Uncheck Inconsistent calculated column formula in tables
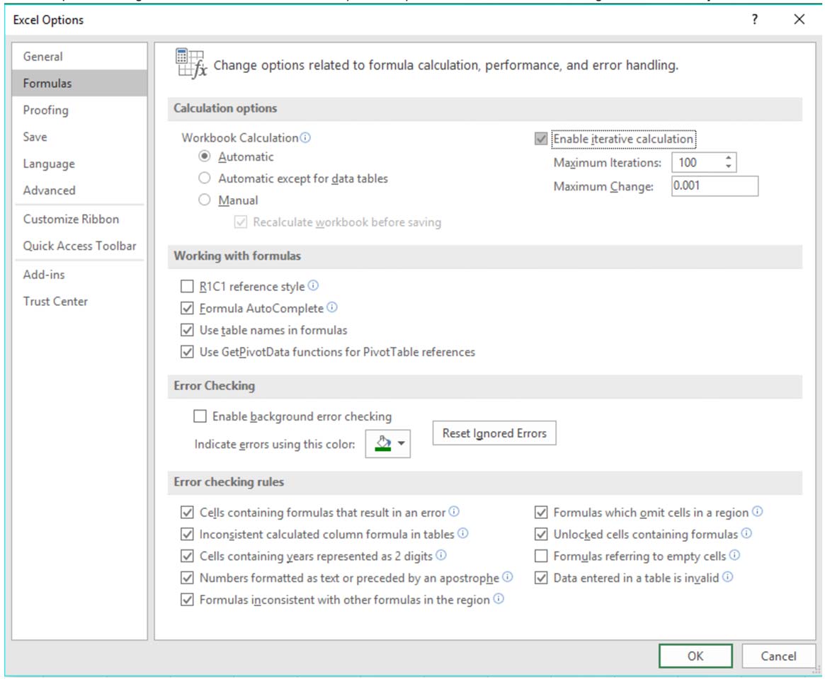 pyautogui.click(x=187, y=535)
